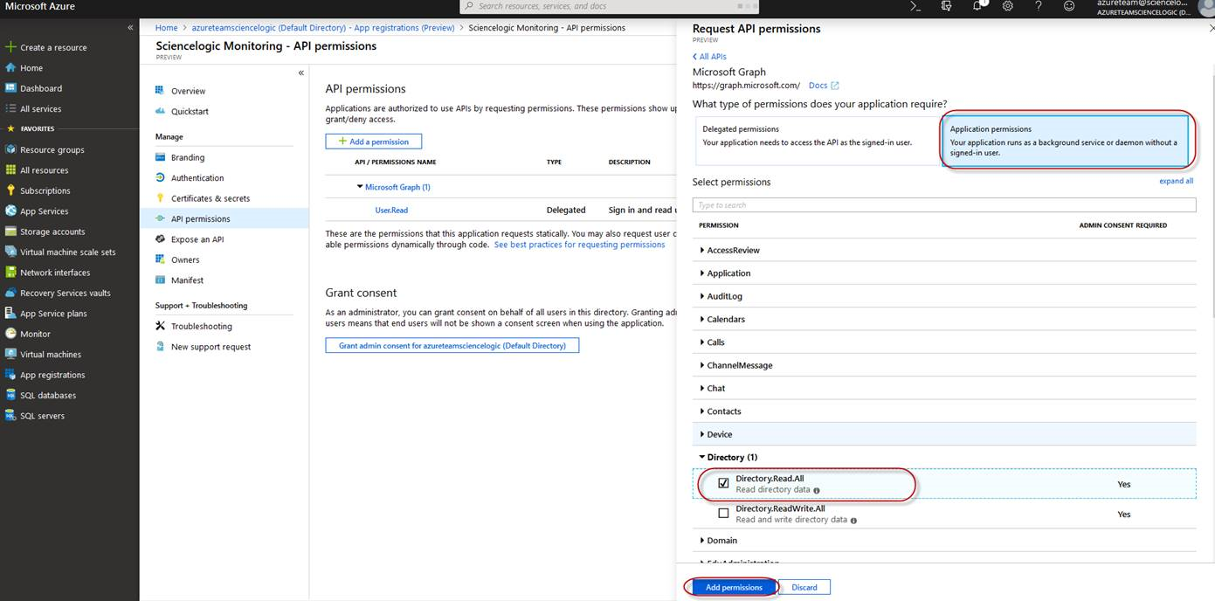Open the Manifest menu item
This screenshot has width=1215, height=601.
(x=187, y=280)
